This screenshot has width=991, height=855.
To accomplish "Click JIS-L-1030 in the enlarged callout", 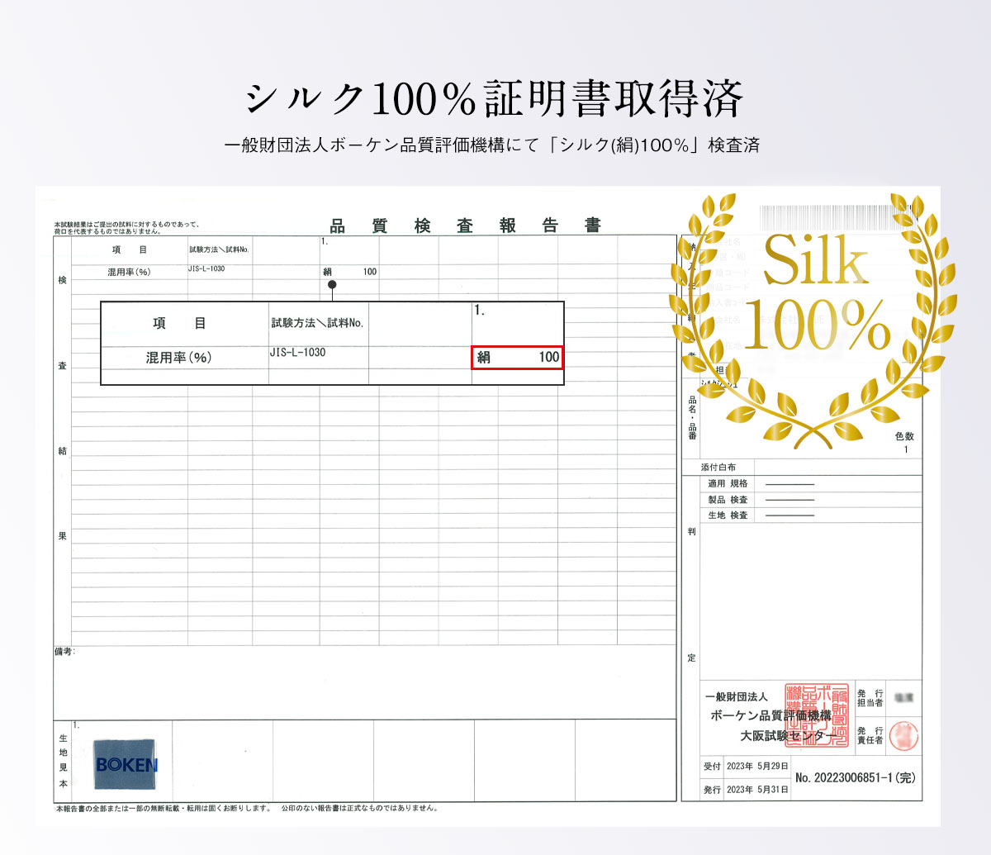I will (x=297, y=352).
